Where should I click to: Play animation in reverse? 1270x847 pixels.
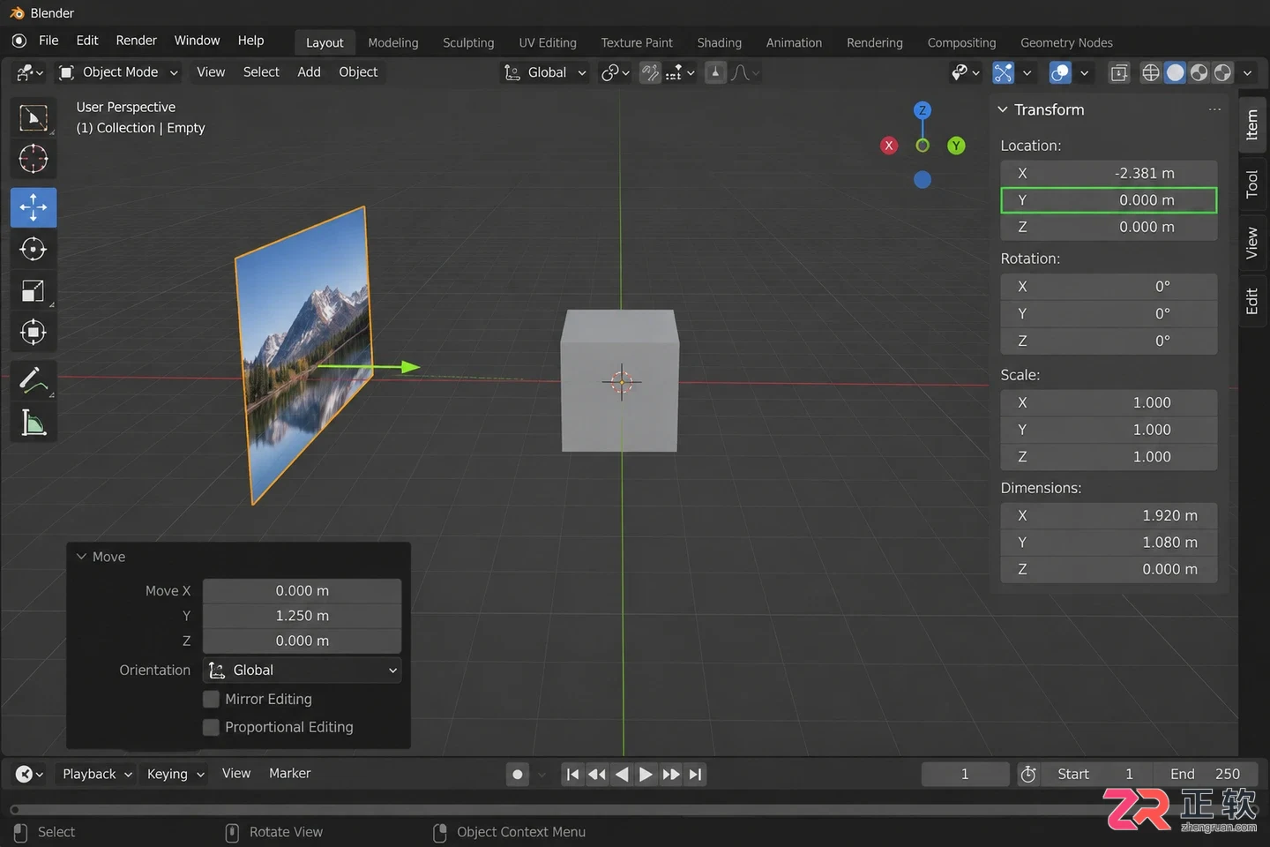click(622, 774)
